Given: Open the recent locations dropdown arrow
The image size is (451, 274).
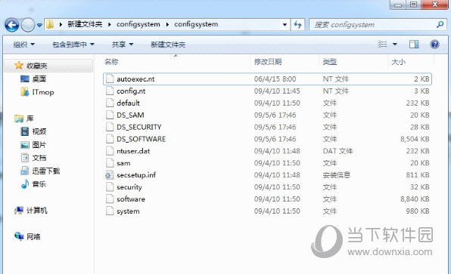Looking at the screenshot, I should coord(39,25).
